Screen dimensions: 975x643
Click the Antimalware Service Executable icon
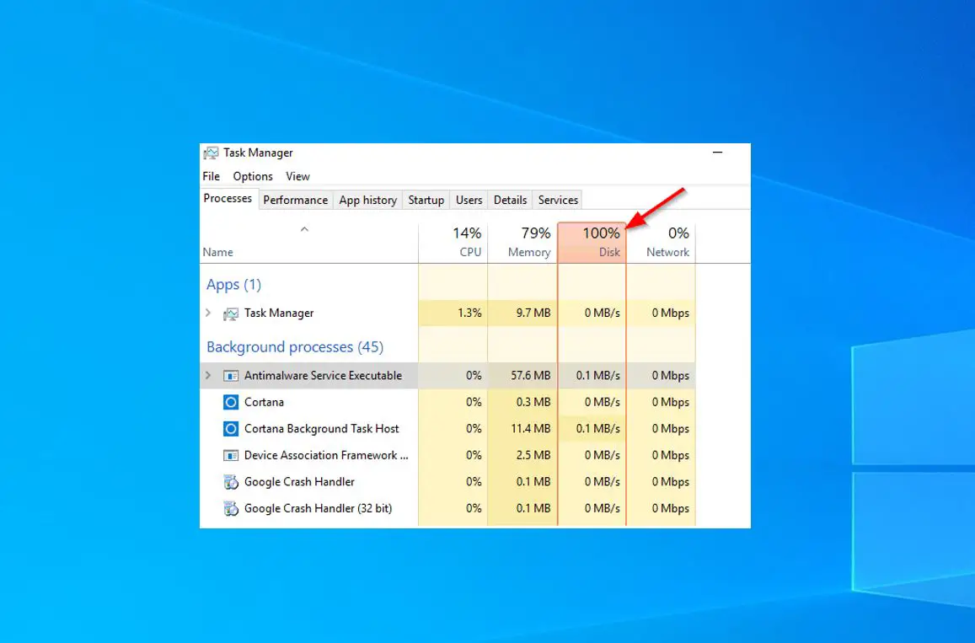231,376
